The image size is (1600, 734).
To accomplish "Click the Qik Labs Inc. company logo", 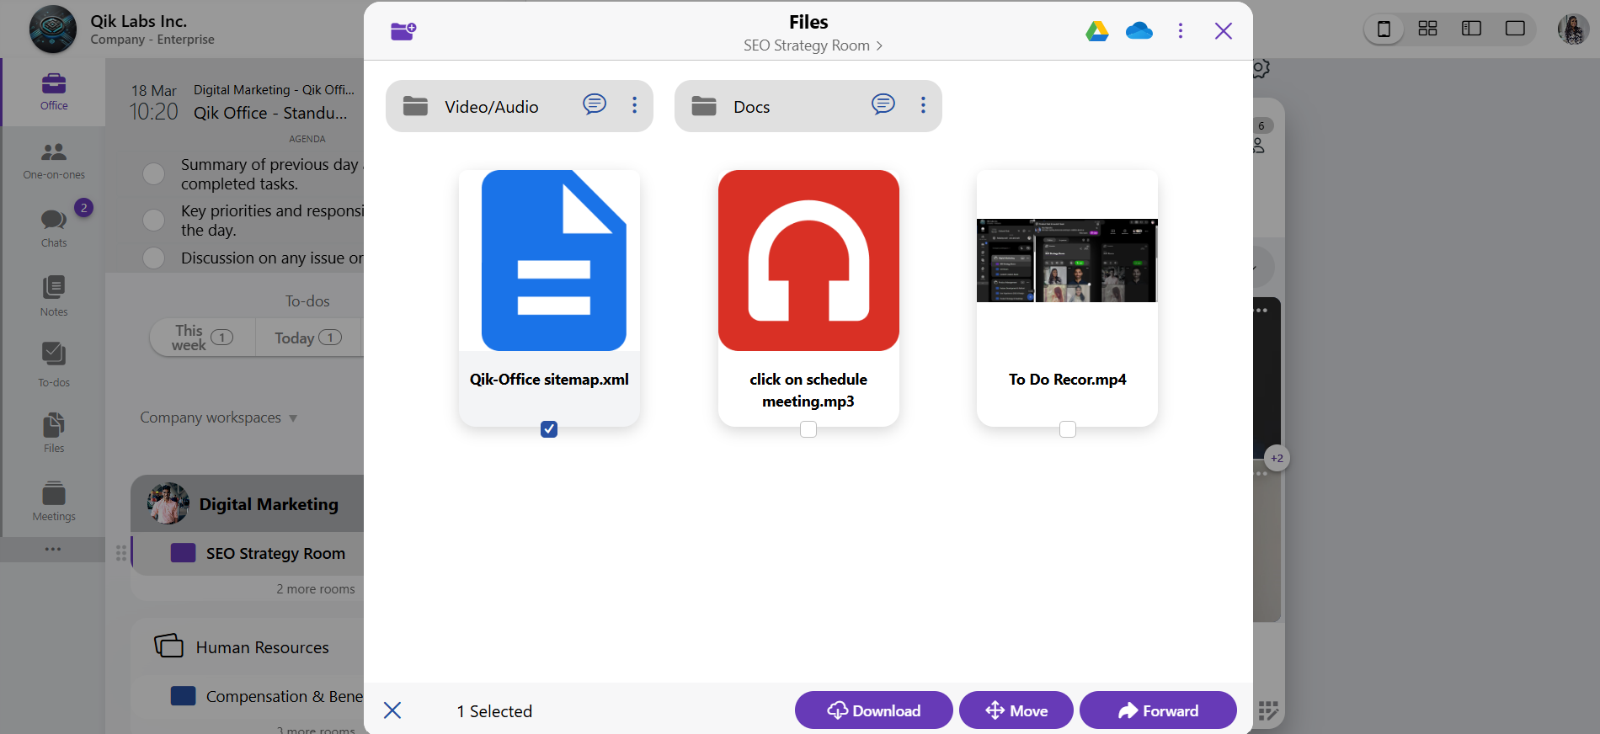I will point(53,29).
